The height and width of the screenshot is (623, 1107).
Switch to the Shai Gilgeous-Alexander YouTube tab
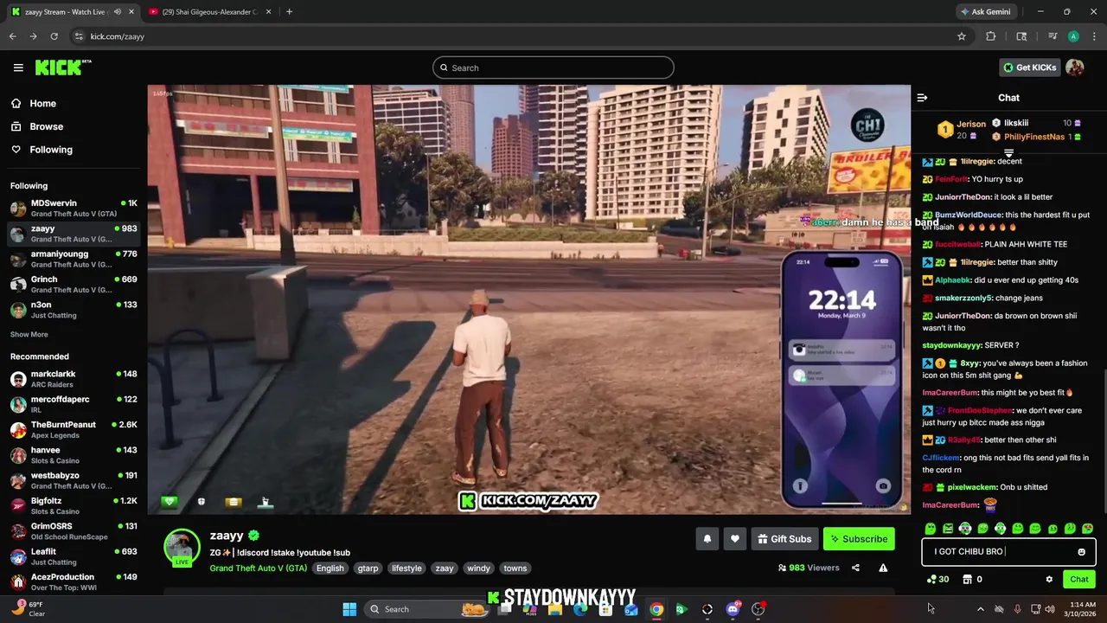[x=208, y=12]
